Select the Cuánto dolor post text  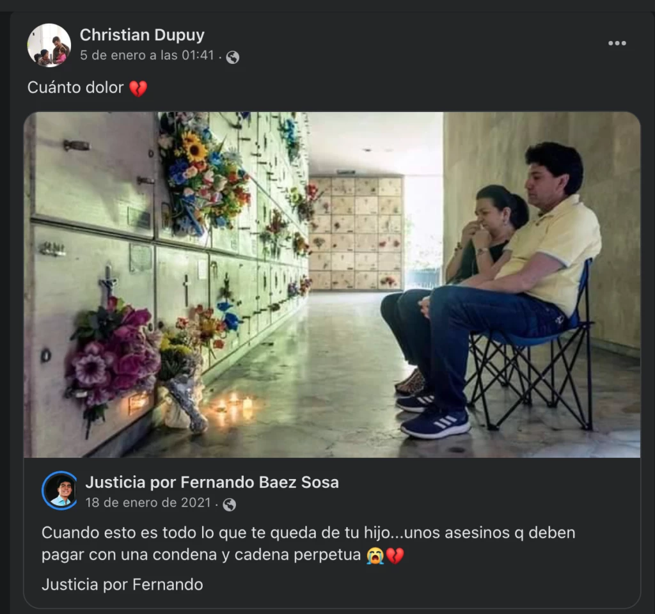pos(75,88)
